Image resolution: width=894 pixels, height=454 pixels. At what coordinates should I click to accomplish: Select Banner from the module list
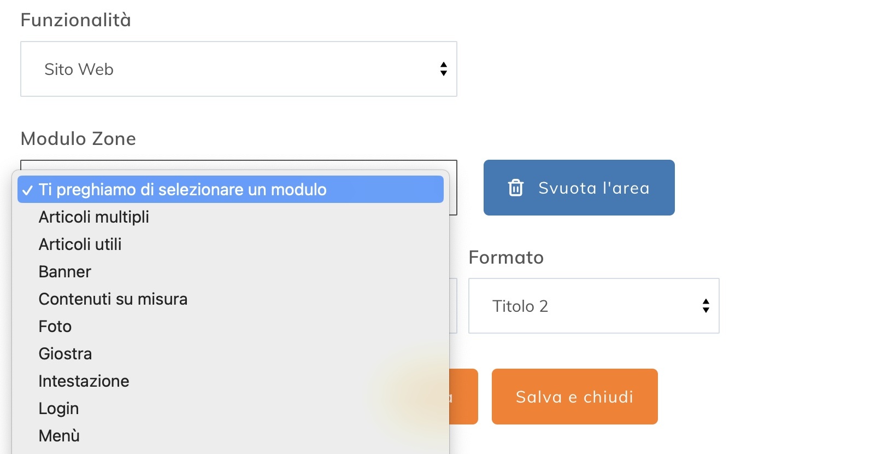click(64, 272)
